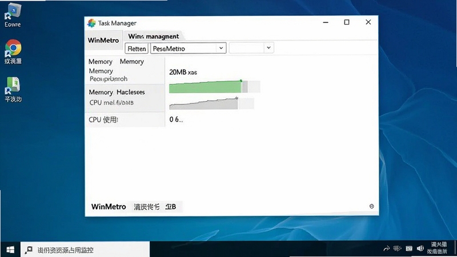
Task: Click the CPU mel text
Action: [x=111, y=103]
